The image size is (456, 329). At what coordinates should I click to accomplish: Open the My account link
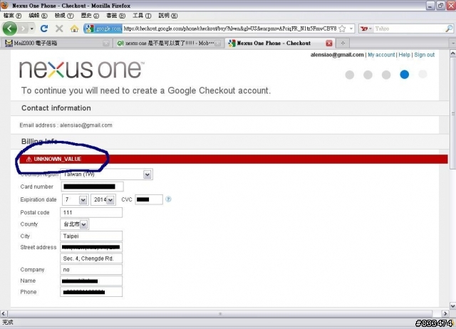(381, 55)
